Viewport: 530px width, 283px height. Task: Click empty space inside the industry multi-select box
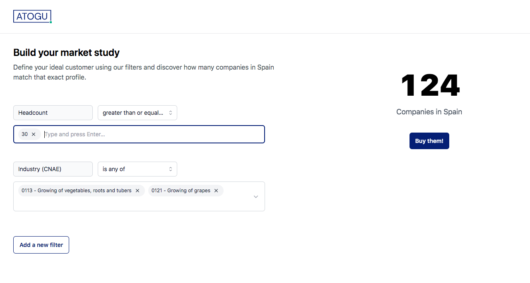pyautogui.click(x=124, y=203)
